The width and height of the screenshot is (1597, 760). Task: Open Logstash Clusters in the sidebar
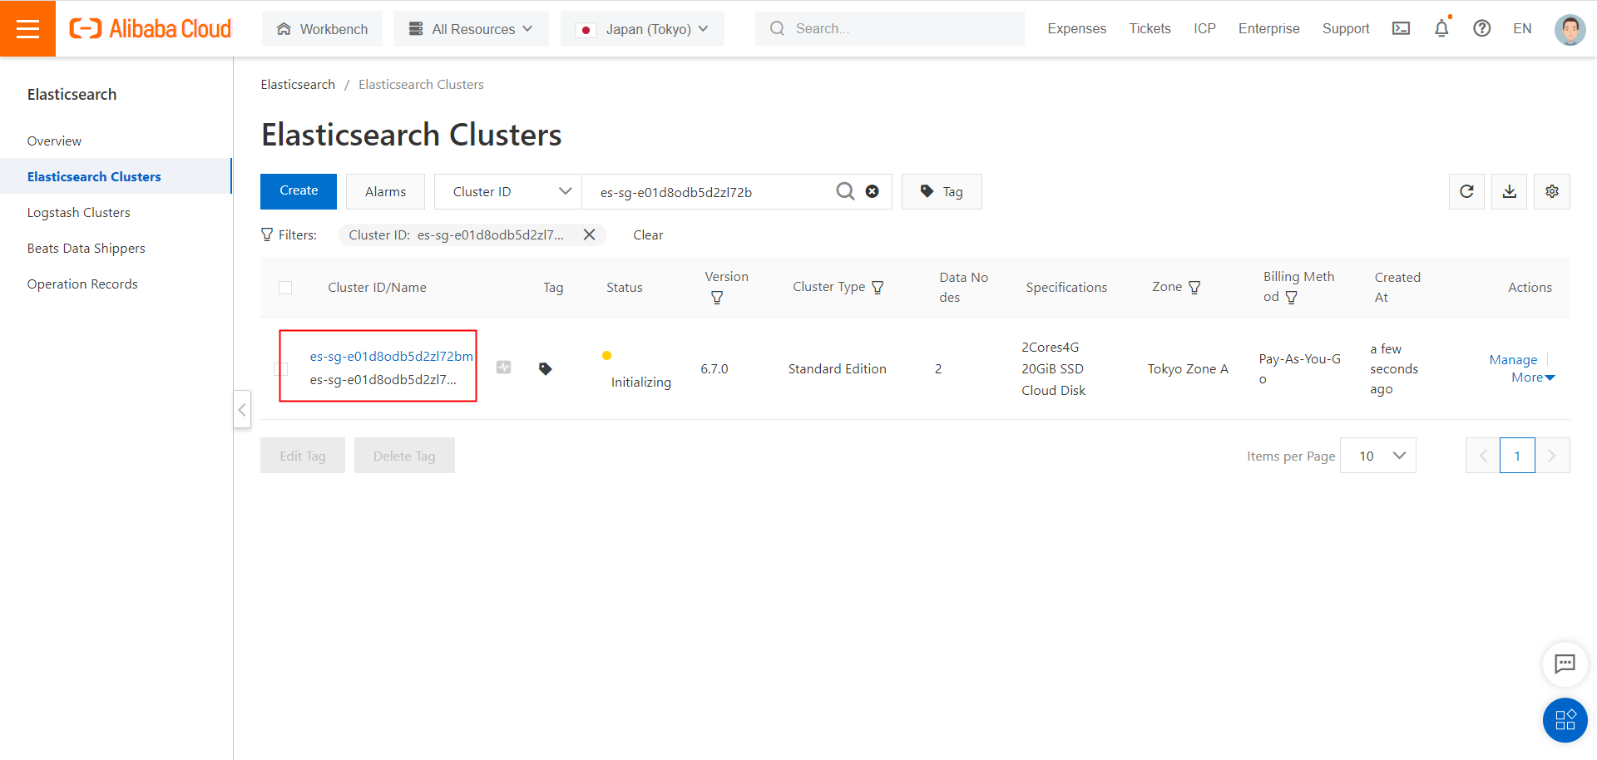tap(78, 212)
